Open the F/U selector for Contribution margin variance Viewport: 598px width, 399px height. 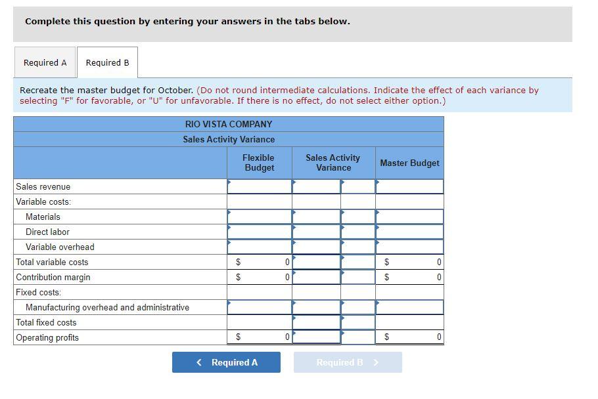(357, 277)
